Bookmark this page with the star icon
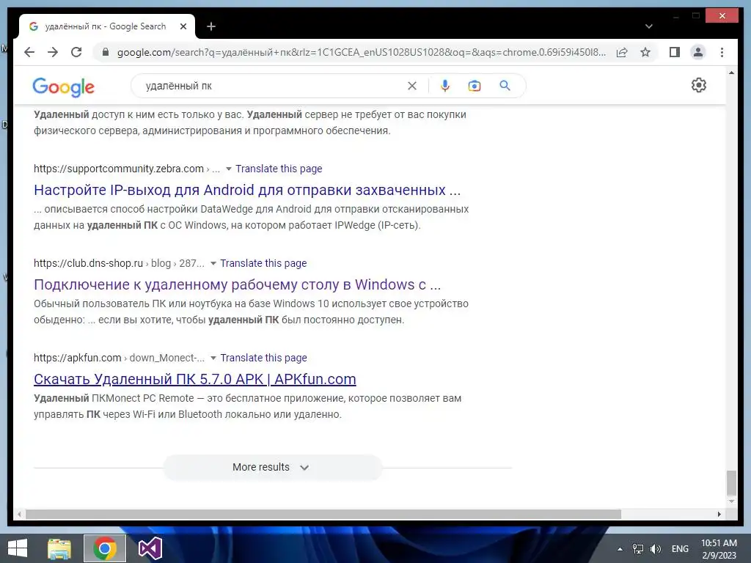751x563 pixels. [x=645, y=52]
